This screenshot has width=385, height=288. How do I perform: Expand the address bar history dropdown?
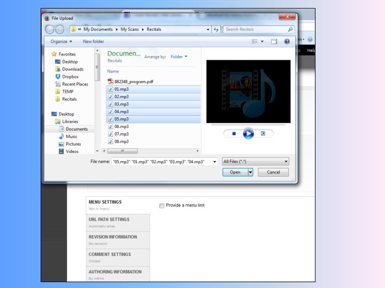208,29
